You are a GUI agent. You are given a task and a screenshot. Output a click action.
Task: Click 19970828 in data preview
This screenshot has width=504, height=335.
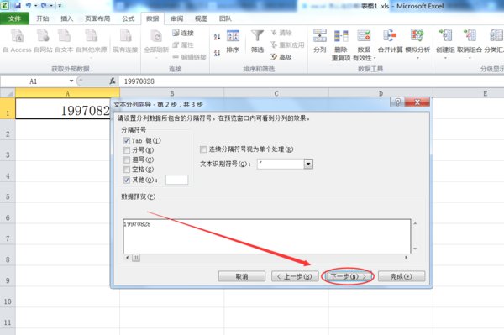(x=137, y=224)
